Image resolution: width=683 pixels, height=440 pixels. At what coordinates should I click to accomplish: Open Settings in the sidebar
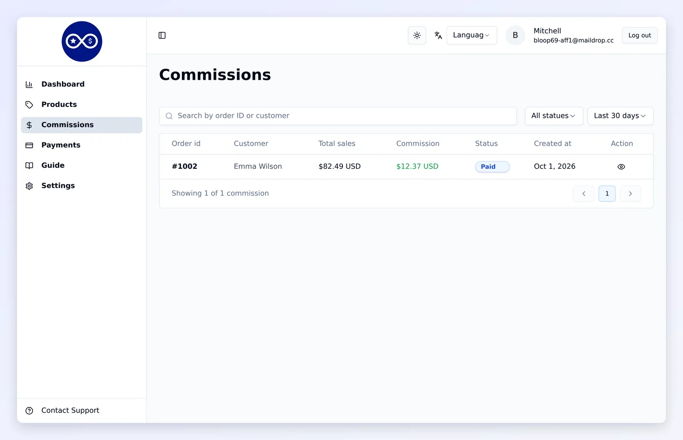pos(82,186)
